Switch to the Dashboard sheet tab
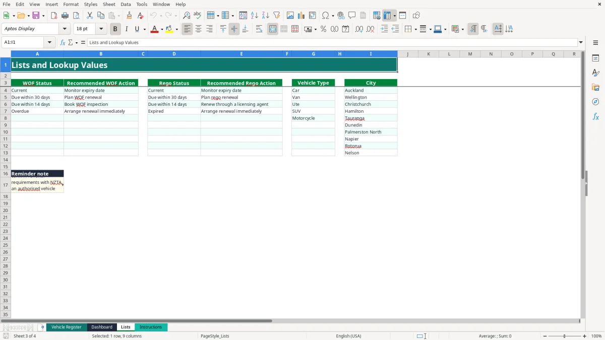 102,327
